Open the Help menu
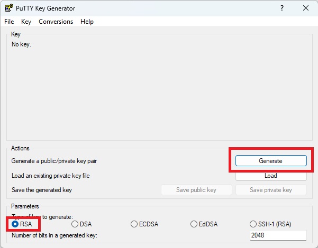The image size is (318, 248). tap(87, 22)
